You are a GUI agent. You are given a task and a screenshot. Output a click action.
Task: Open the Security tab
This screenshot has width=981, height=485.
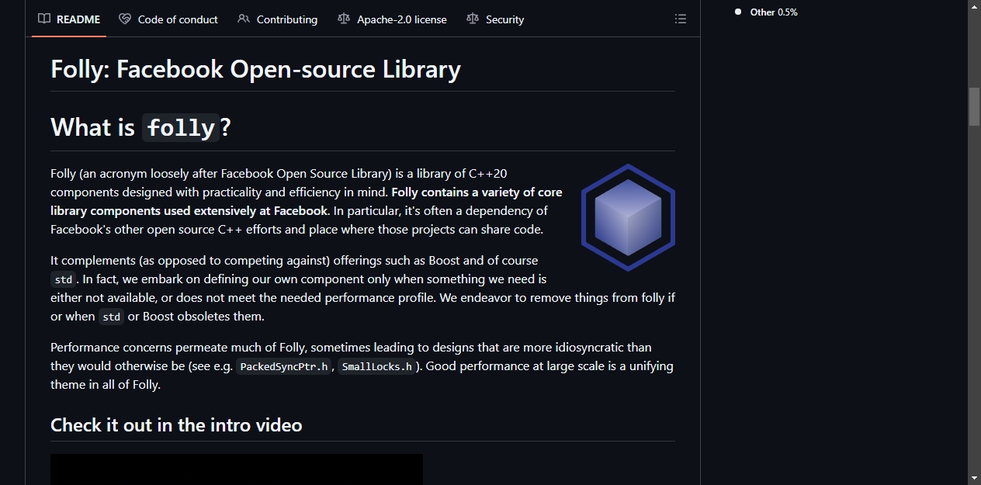coord(495,19)
